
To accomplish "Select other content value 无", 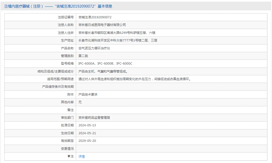I will click(x=80, y=102).
